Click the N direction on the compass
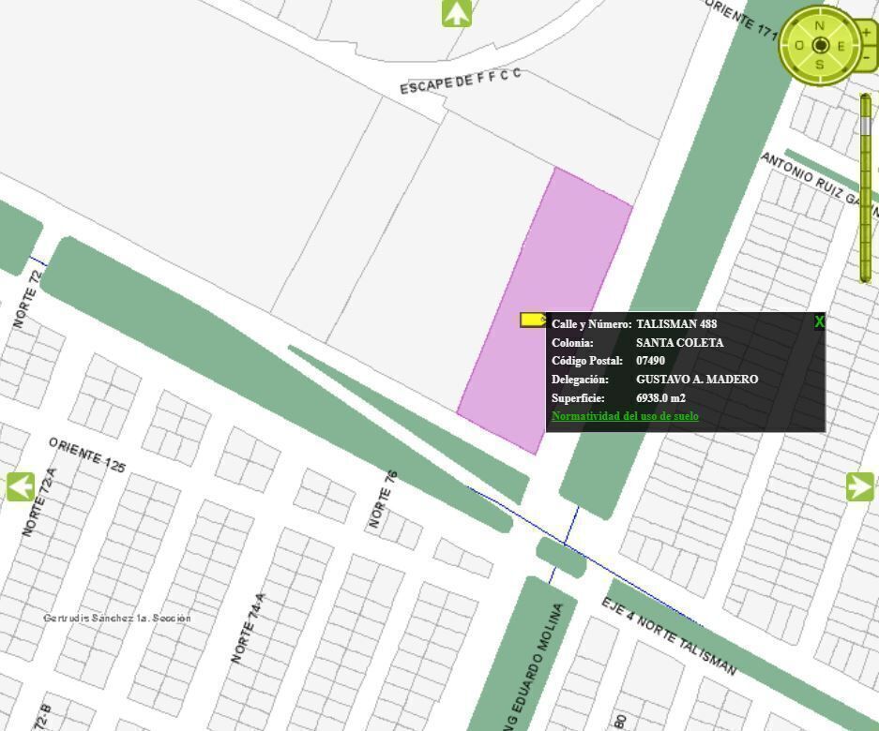The width and height of the screenshot is (879, 731). 820,25
